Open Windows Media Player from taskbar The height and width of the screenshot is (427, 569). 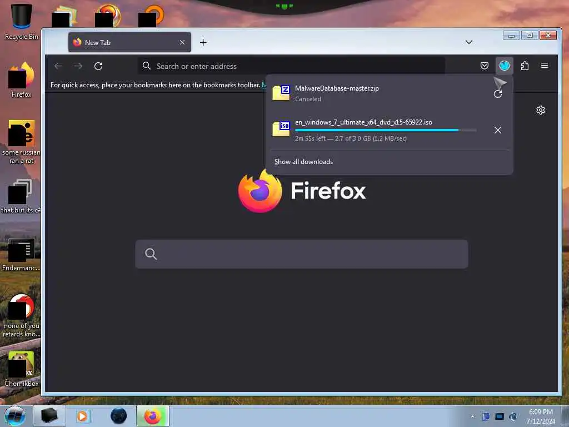click(x=83, y=416)
